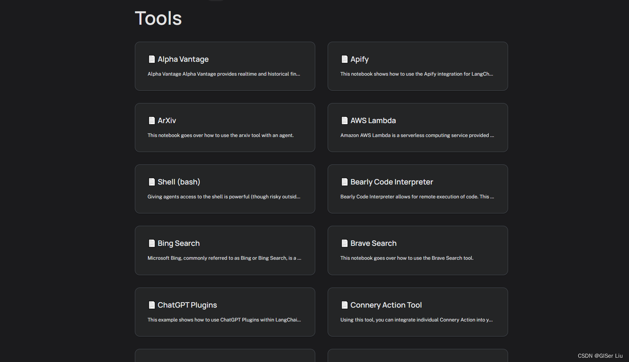Image resolution: width=629 pixels, height=362 pixels.
Task: Open the Apify integration page
Action: (417, 66)
